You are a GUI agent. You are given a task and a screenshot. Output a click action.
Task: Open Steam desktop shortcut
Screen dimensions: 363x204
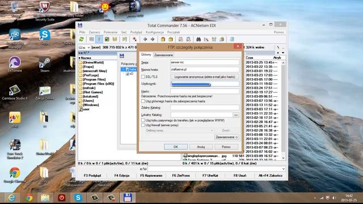coord(45,65)
